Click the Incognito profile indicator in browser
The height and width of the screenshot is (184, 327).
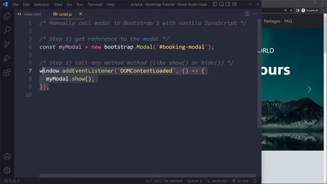tap(310, 10)
